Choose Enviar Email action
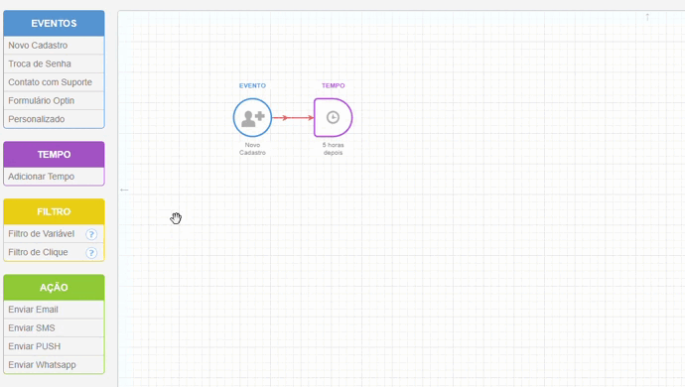 [x=54, y=310]
